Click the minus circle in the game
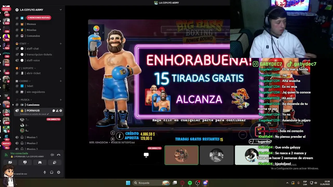Viewport: 333px width, 187px height. tap(243, 135)
